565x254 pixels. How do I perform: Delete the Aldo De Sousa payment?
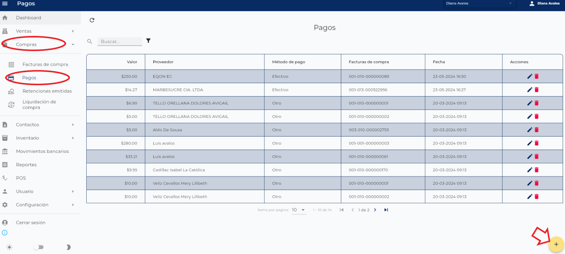[x=537, y=130]
